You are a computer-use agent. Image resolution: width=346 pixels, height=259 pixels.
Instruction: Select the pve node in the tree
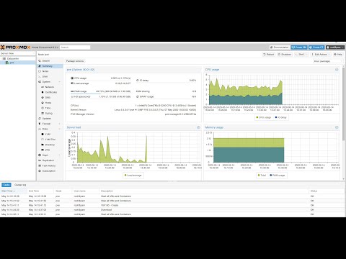(12, 63)
